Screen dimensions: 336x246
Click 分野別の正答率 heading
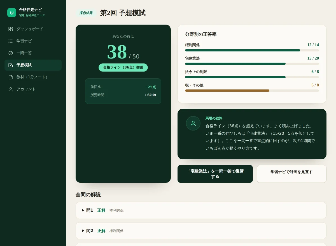[201, 34]
